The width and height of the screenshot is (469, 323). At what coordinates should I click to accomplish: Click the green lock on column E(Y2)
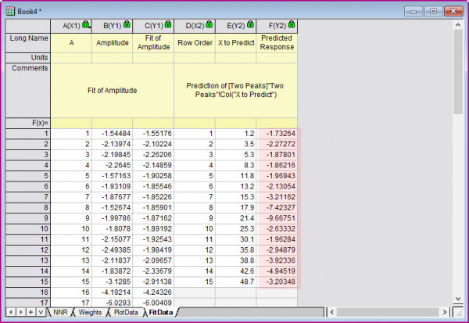pyautogui.click(x=249, y=25)
